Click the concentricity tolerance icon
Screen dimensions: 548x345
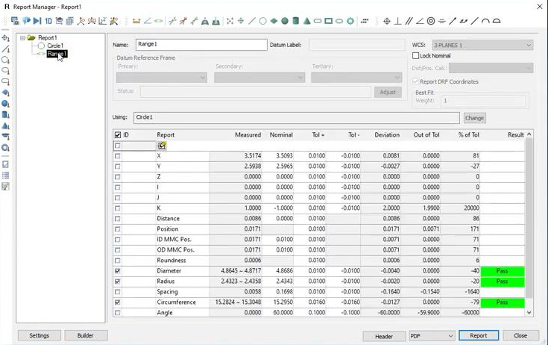point(431,21)
